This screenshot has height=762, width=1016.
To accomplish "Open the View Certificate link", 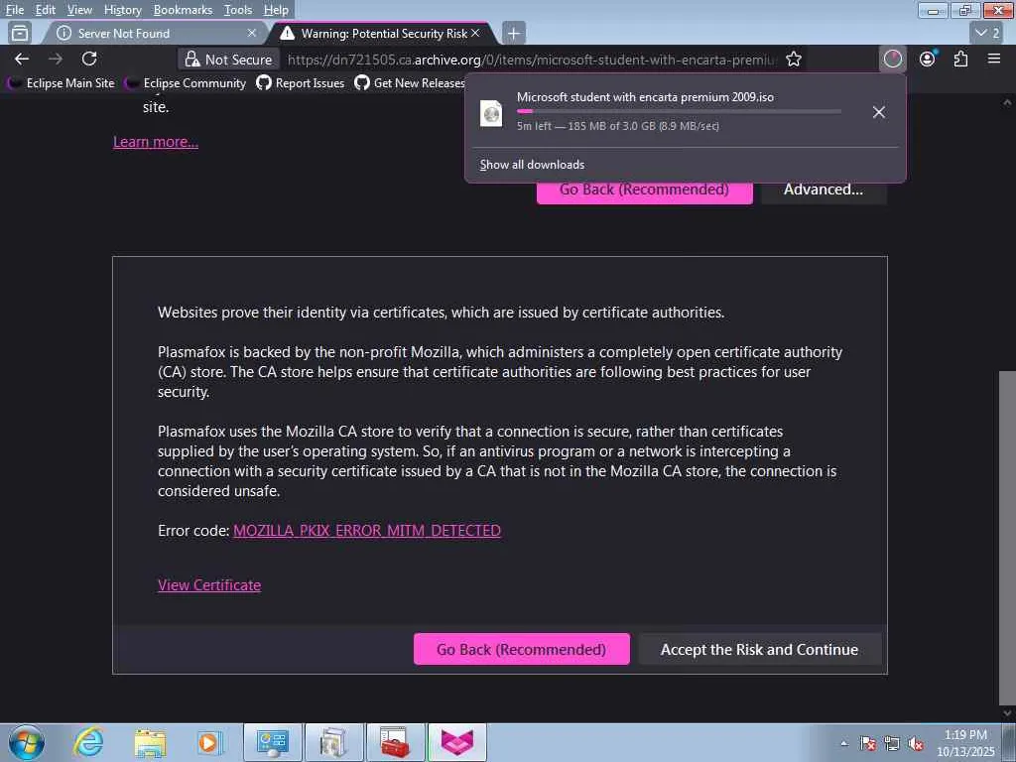I will (209, 585).
